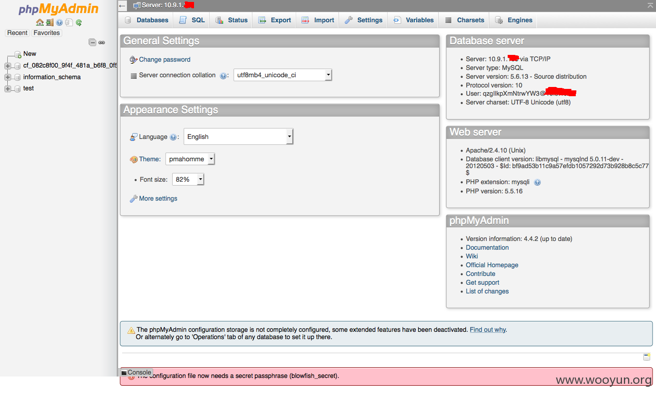Image resolution: width=656 pixels, height=394 pixels.
Task: Open help icon next to PHP extension mysqli
Action: point(537,183)
